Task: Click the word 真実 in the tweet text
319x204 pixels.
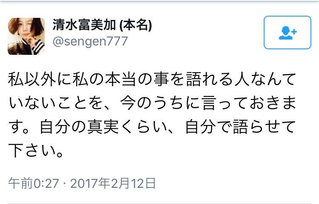Action: 103,127
